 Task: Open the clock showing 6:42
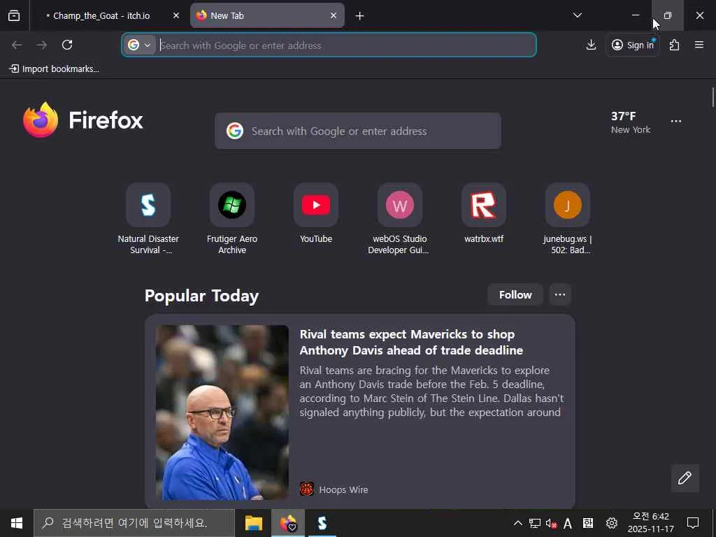coord(651,523)
